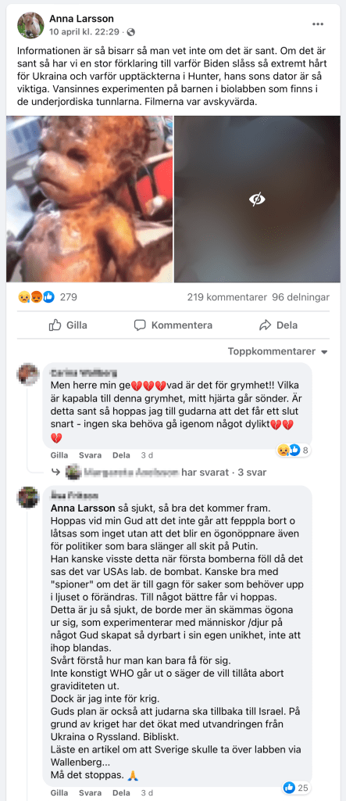Click the thumbs-up Gilla icon
This screenshot has width=346, height=801.
click(x=55, y=325)
